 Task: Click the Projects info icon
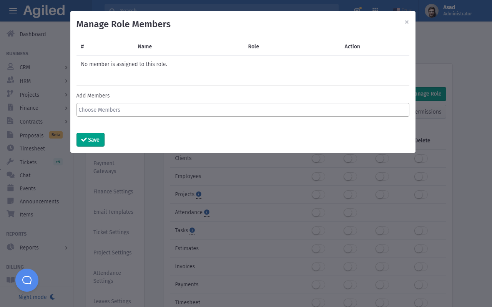[x=198, y=194]
